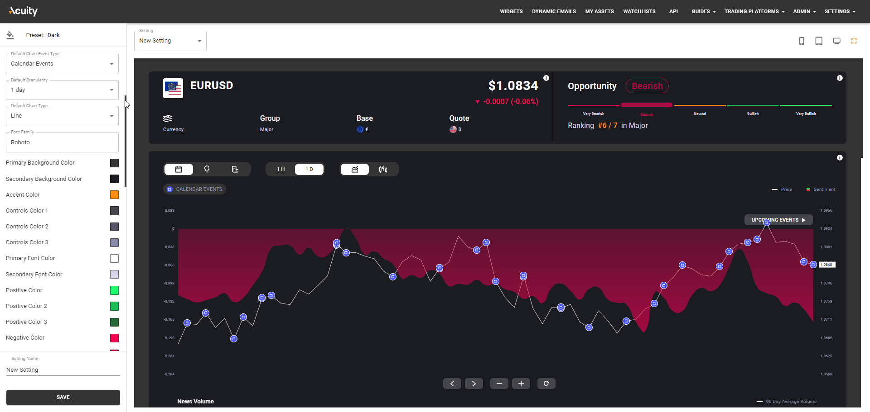This screenshot has width=870, height=412.
Task: Click the refresh icon below the chart
Action: point(546,383)
